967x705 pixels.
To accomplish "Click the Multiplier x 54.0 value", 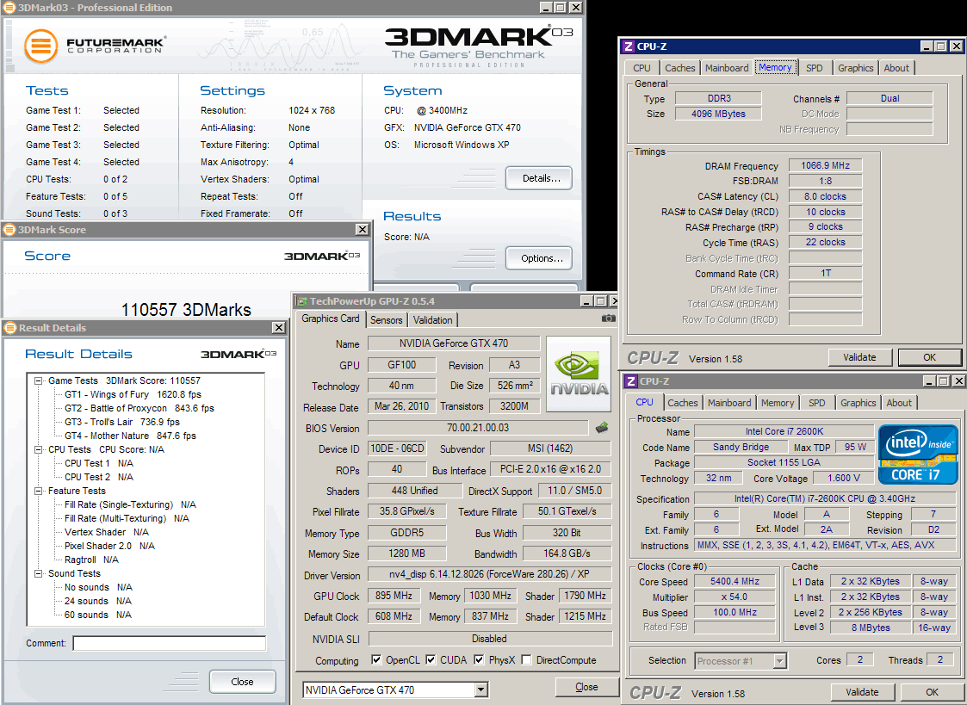I will 735,597.
